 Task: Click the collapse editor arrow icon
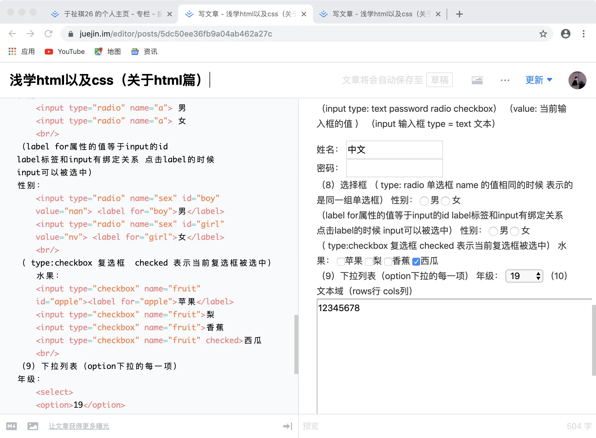coord(288,426)
